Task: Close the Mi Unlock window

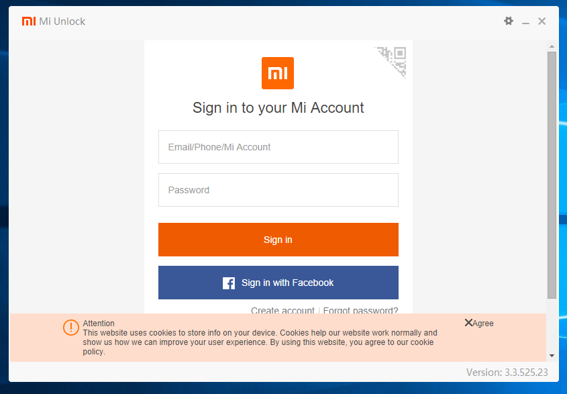Action: pyautogui.click(x=542, y=21)
